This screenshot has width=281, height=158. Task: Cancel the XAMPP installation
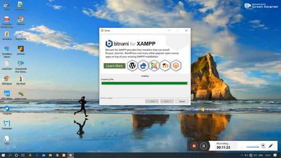182,101
